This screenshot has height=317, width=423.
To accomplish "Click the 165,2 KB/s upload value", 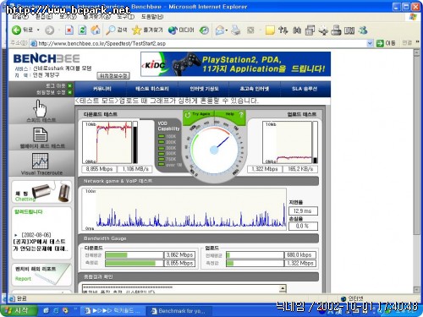I will click(300, 169).
